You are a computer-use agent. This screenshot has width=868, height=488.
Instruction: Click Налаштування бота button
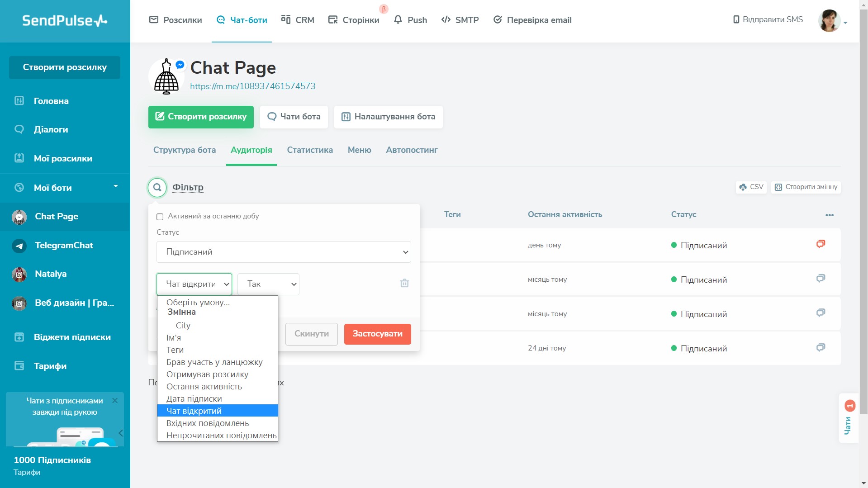coord(388,117)
